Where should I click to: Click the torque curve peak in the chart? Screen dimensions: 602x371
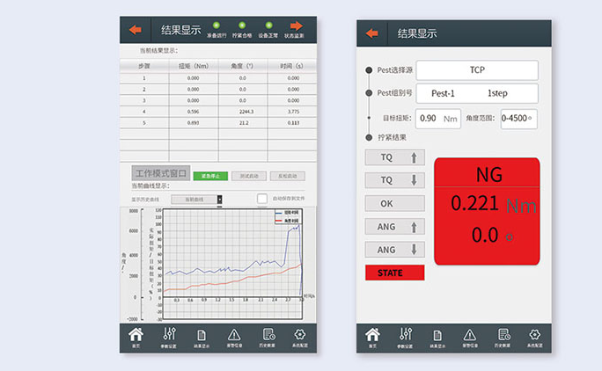(298, 226)
